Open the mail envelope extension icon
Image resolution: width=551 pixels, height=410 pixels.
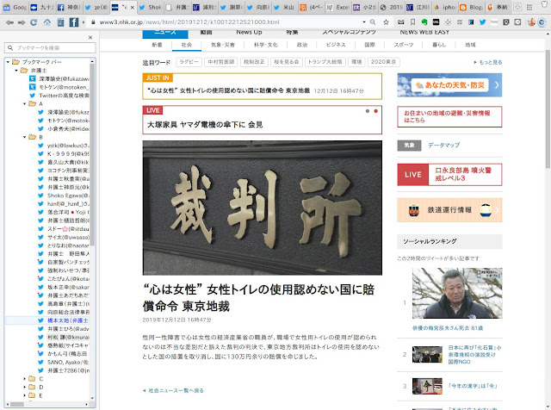[x=401, y=22]
